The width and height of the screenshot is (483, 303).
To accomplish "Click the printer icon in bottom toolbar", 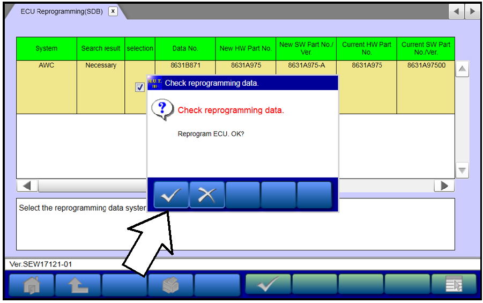I will [x=170, y=285].
